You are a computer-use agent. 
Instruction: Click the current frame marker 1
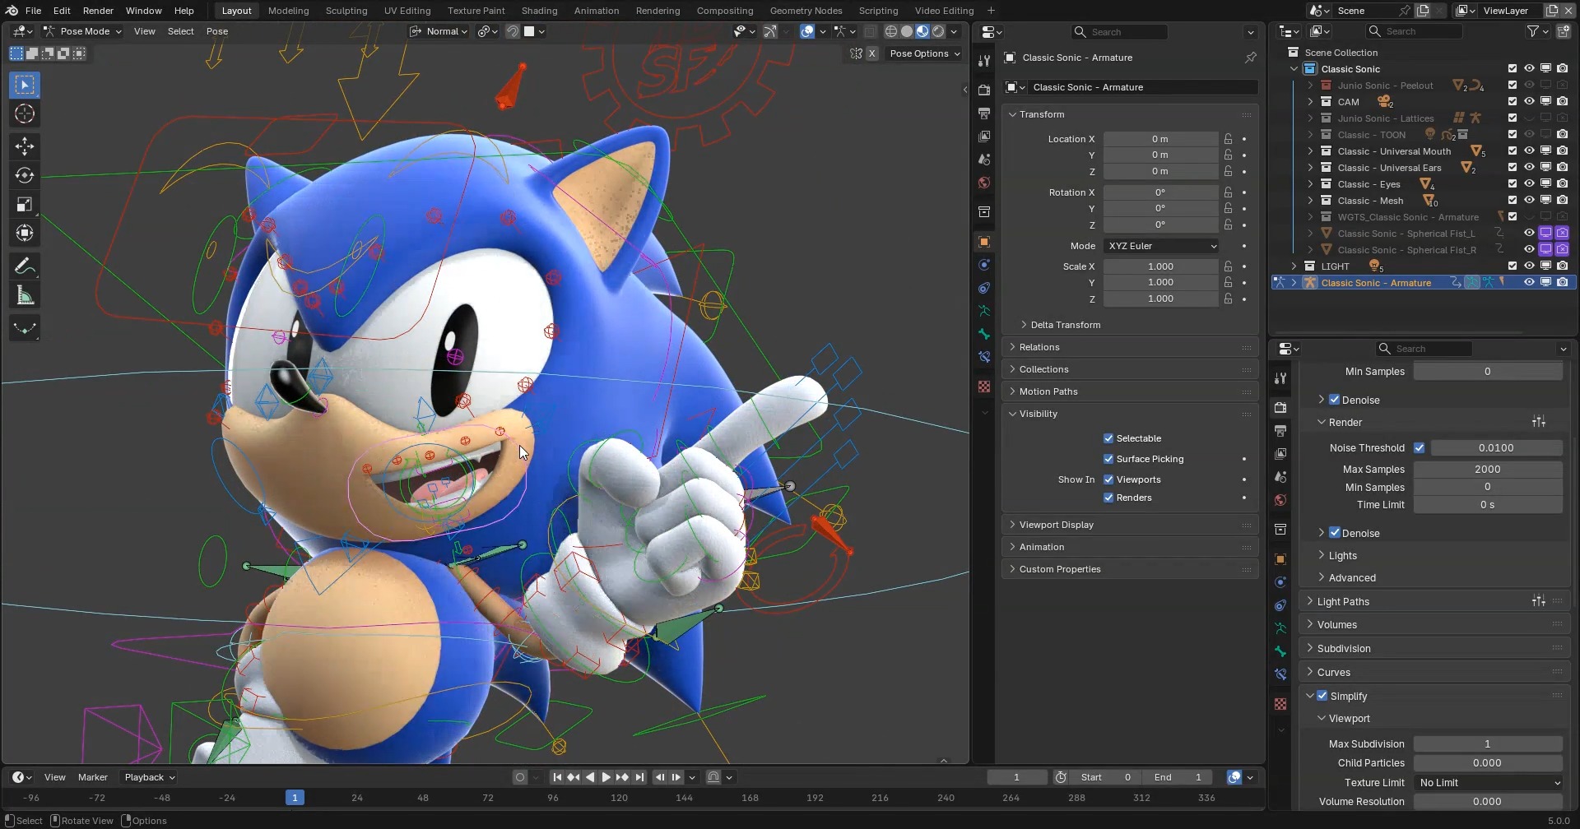[x=295, y=798]
